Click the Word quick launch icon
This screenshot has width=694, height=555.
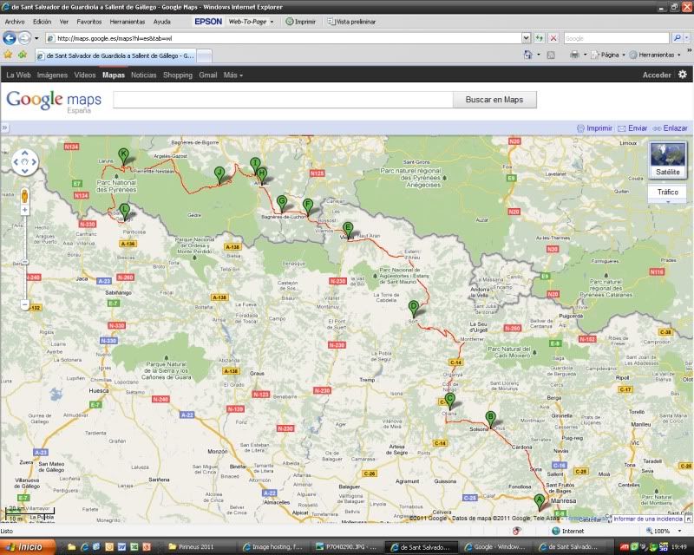[122, 547]
